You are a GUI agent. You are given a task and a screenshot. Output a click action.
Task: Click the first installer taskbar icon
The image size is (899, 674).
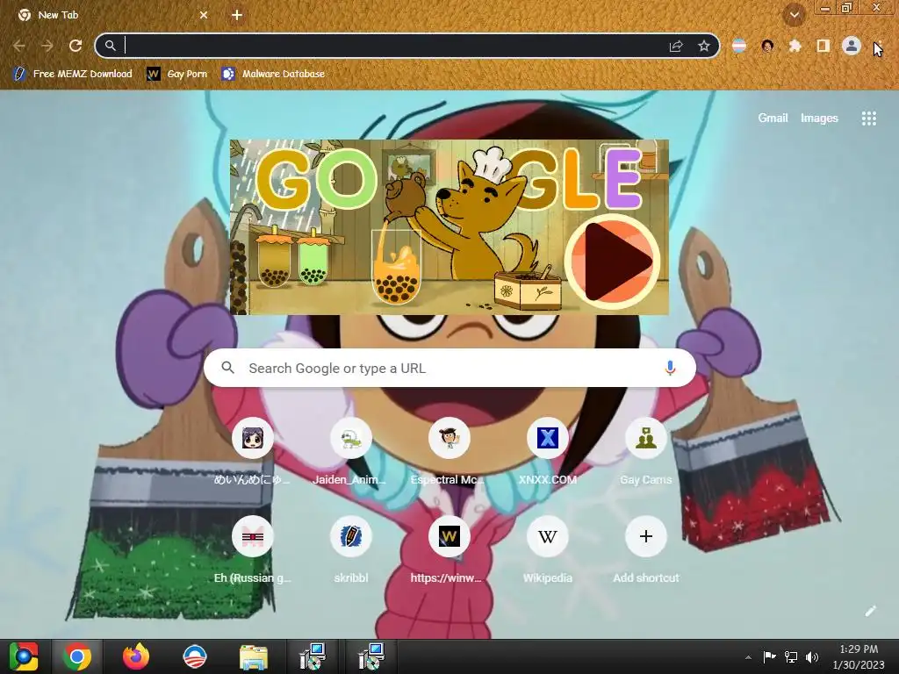coord(313,656)
